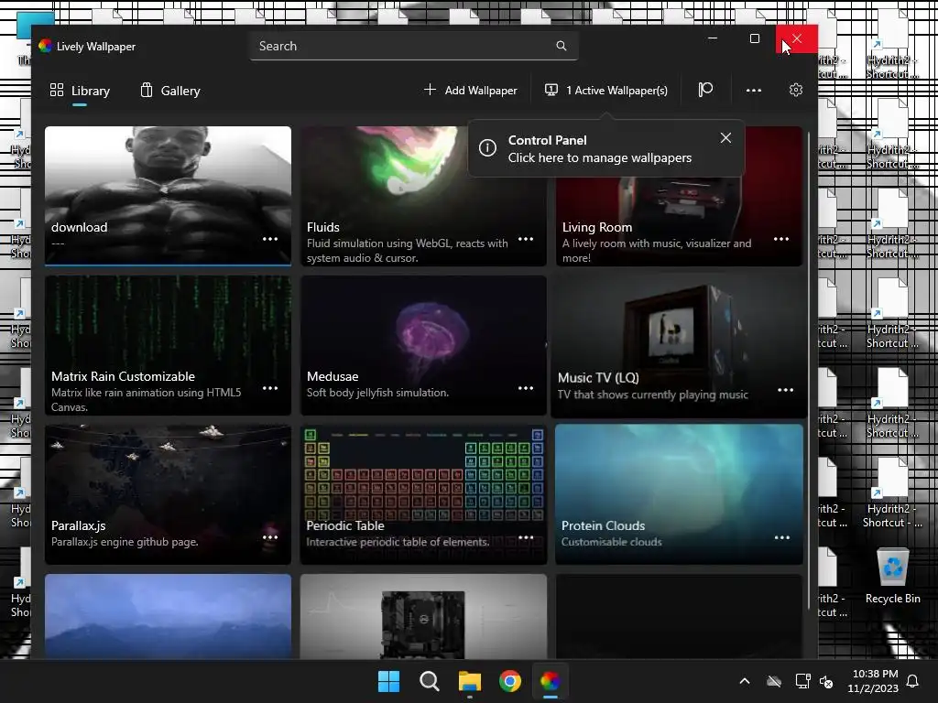Open the clock showing 10:38 PM
This screenshot has height=703, width=938.
(873, 681)
